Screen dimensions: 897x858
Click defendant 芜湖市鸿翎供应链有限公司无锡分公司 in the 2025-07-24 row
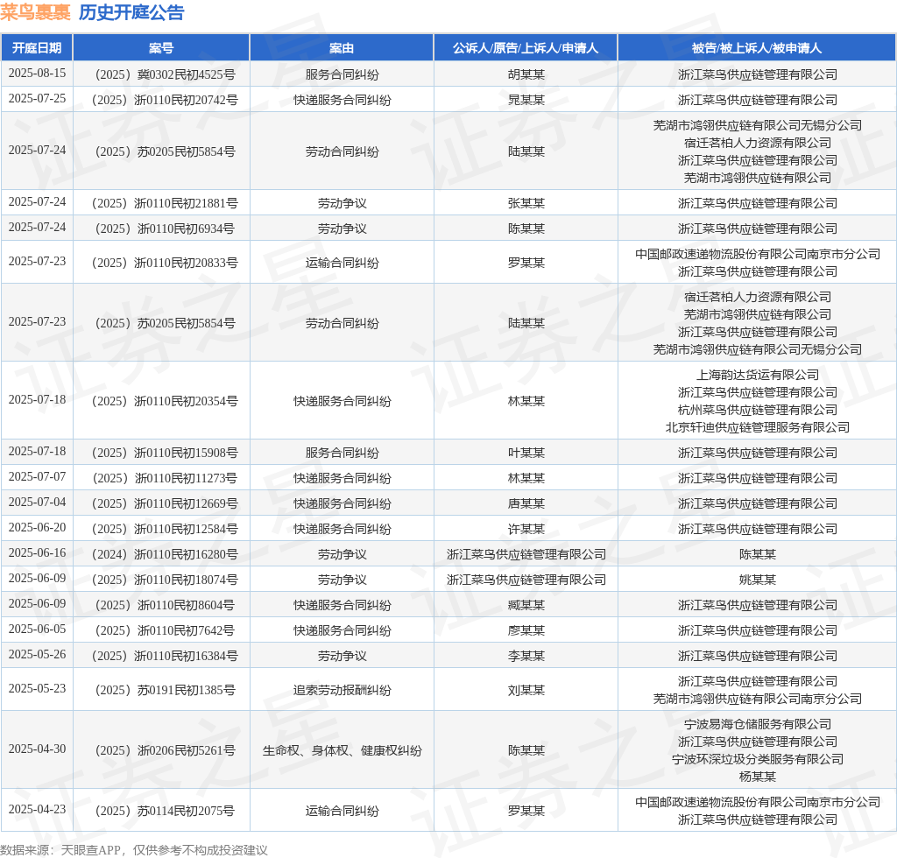tap(758, 125)
